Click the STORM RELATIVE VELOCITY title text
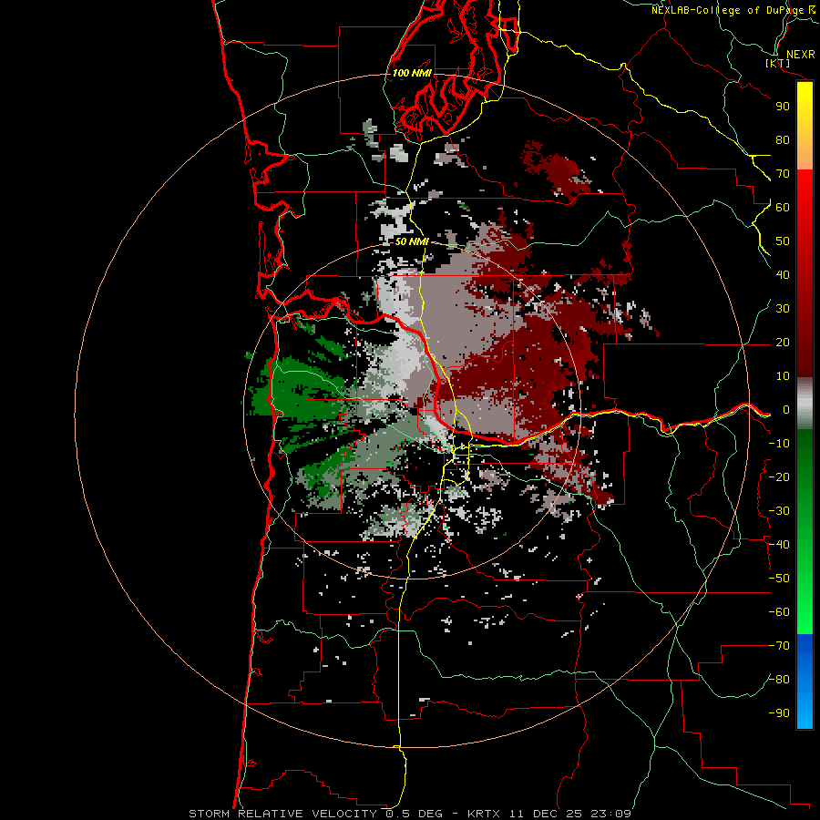Image resolution: width=820 pixels, height=820 pixels. pyautogui.click(x=283, y=814)
